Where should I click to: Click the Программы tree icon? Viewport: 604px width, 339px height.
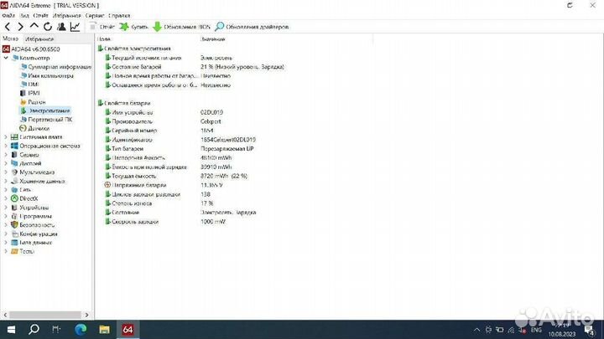pos(14,217)
